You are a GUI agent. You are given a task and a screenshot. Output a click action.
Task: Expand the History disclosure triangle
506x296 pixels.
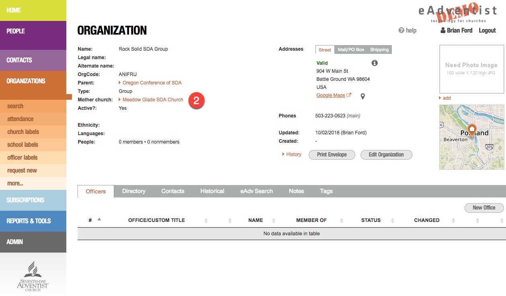pyautogui.click(x=283, y=154)
